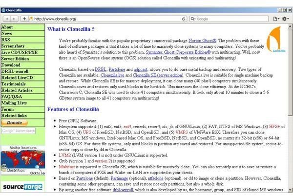Open the Download sidebar item

[x=23, y=65]
